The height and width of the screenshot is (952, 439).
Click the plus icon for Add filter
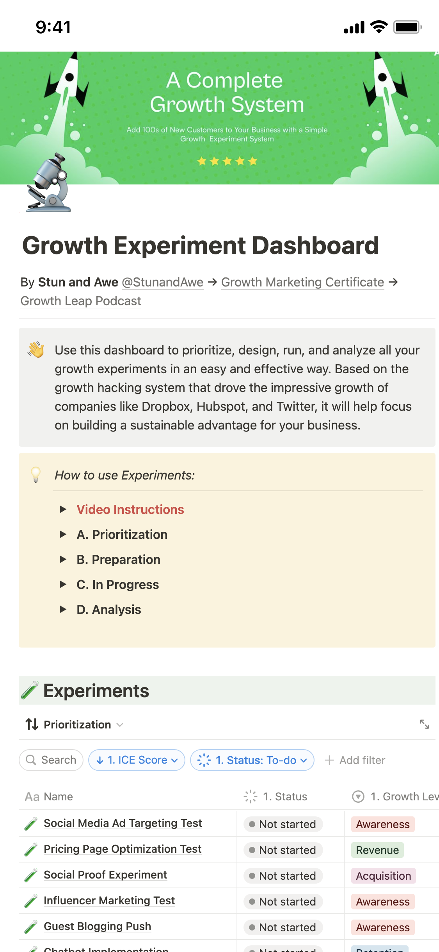[329, 760]
